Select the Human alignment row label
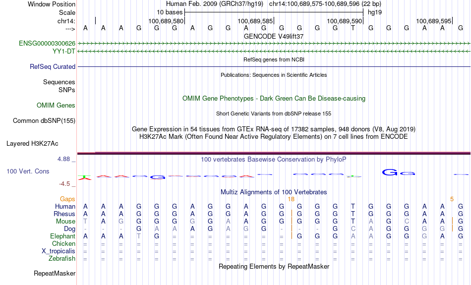This screenshot has height=285, width=471. pos(65,206)
